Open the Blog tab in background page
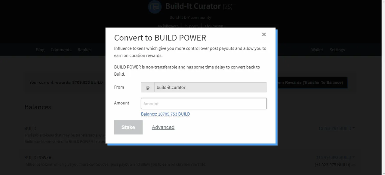Image resolution: width=385 pixels, height=175 pixels. coord(40,50)
